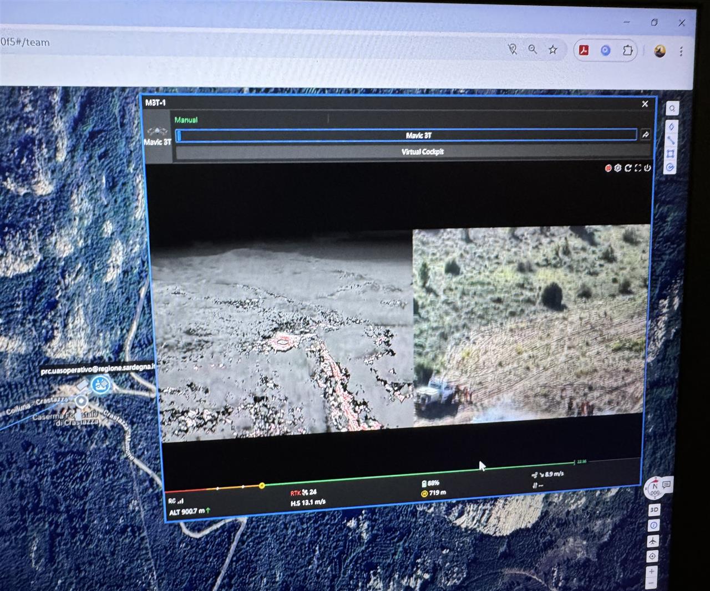
Task: Open the map message chat icon
Action: (666, 485)
